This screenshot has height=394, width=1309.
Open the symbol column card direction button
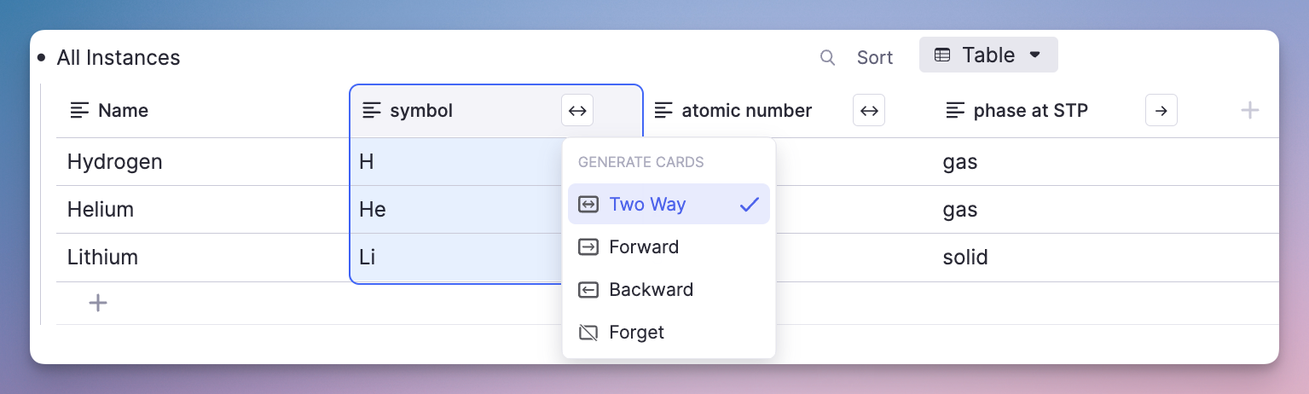577,110
